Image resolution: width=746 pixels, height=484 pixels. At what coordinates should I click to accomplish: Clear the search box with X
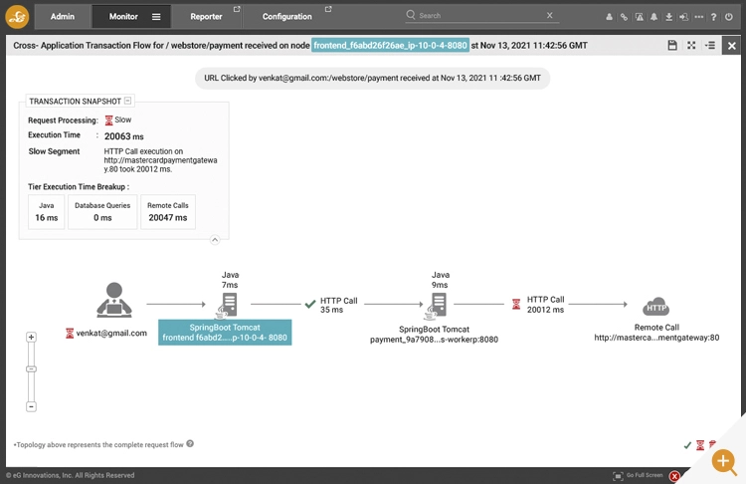point(549,15)
